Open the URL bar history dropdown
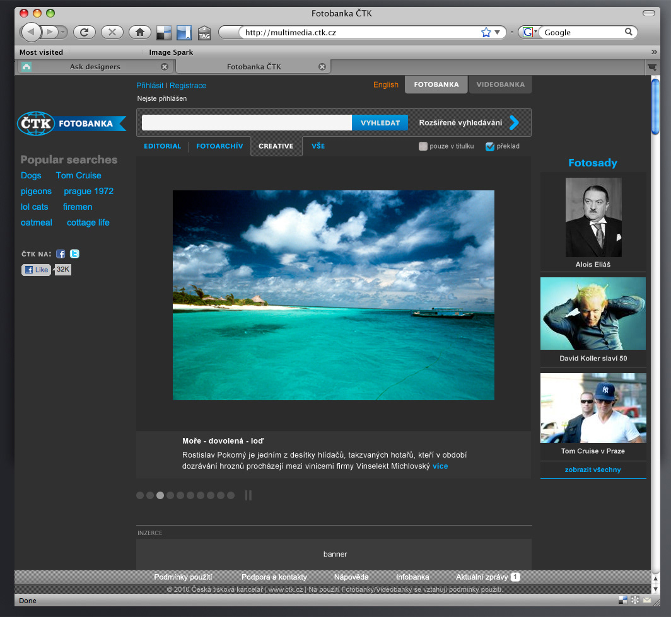 [x=497, y=33]
